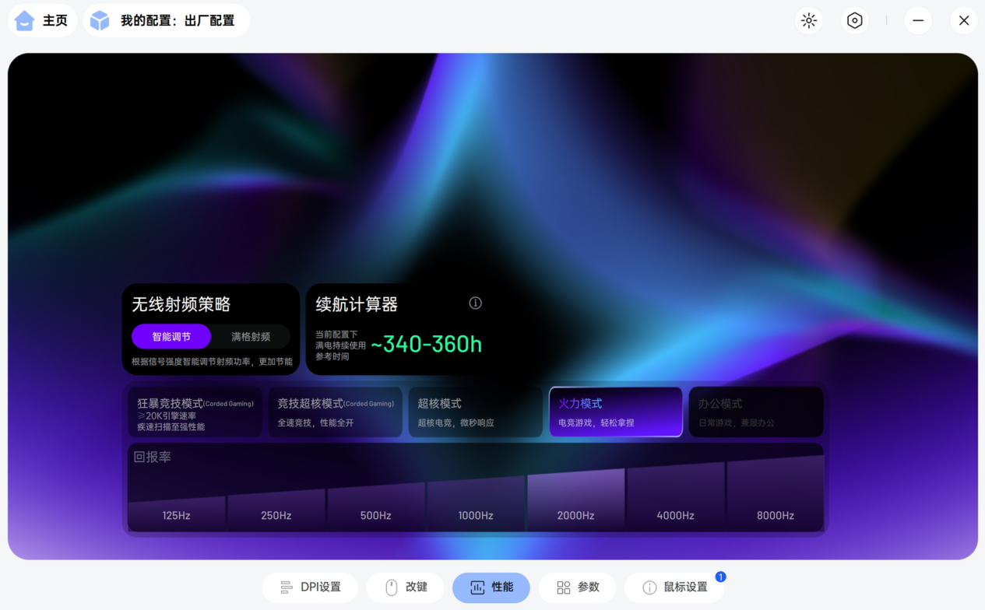The width and height of the screenshot is (985, 610).
Task: Select 狂暴竞技模式 performance mode
Action: [x=195, y=412]
